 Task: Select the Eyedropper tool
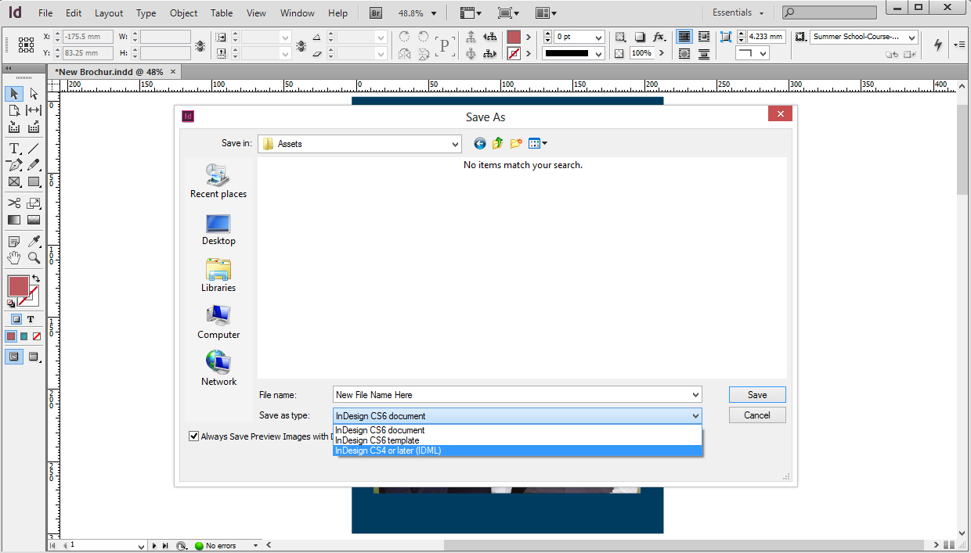pos(34,242)
